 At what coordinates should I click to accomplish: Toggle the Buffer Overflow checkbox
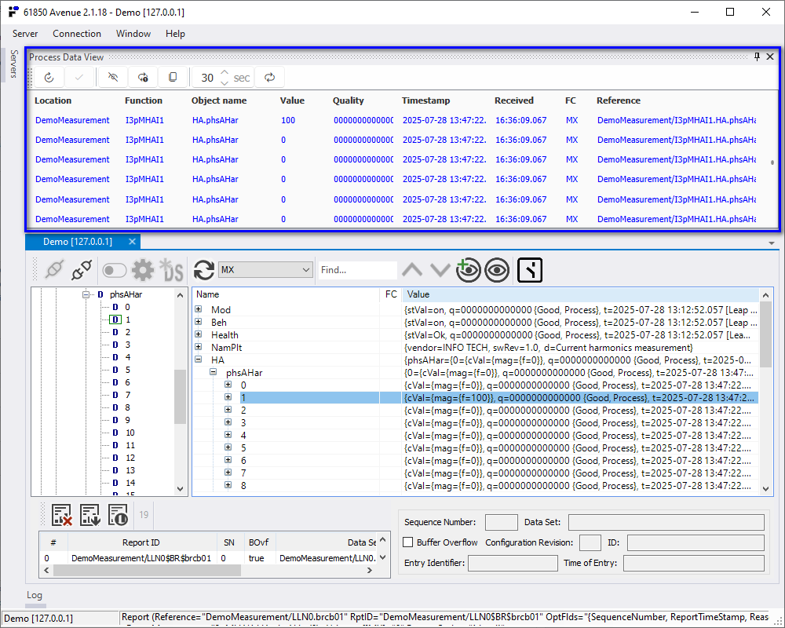pyautogui.click(x=408, y=542)
